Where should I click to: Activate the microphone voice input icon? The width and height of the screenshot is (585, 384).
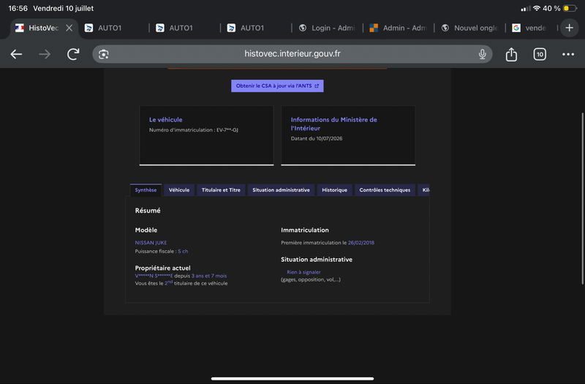pos(482,54)
